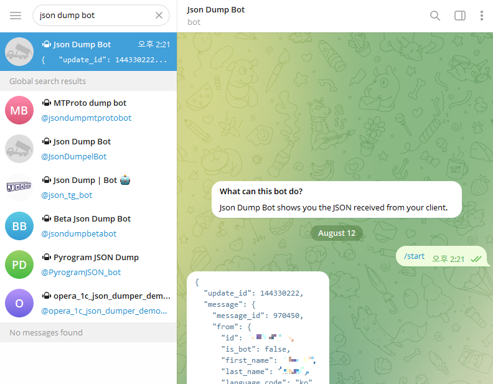Click the August 12 date badge
The height and width of the screenshot is (384, 493).
tap(337, 233)
